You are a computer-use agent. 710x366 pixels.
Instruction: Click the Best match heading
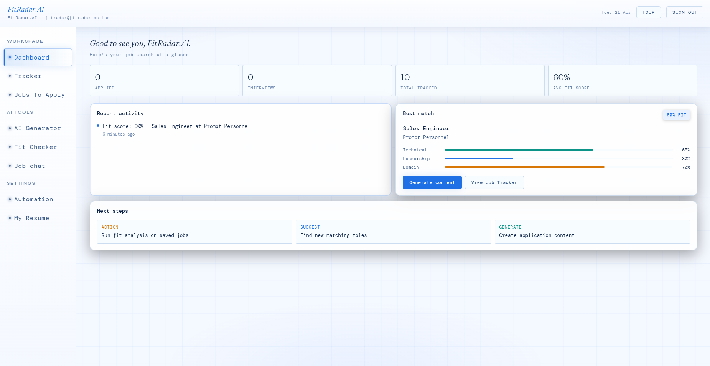[418, 113]
